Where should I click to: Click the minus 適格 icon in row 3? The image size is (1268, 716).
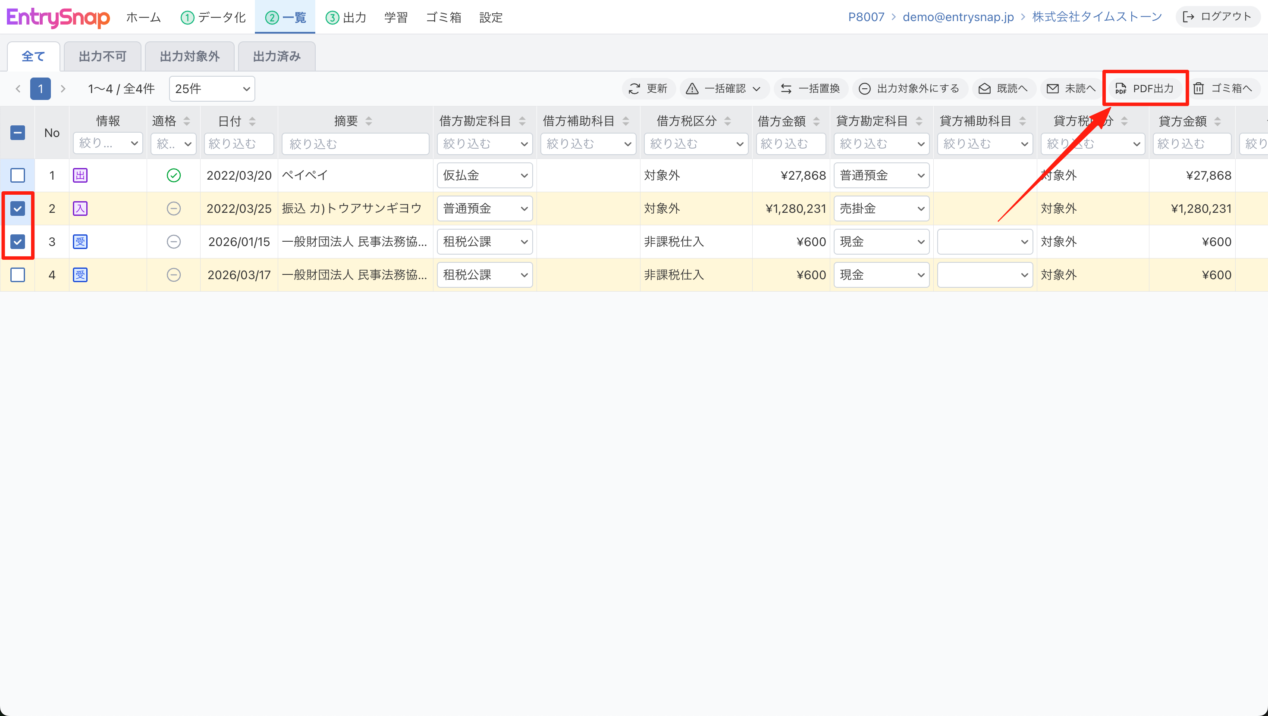[x=174, y=241]
